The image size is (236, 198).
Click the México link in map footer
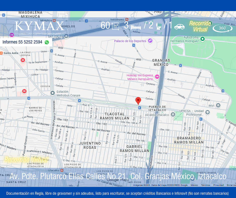point(194,185)
